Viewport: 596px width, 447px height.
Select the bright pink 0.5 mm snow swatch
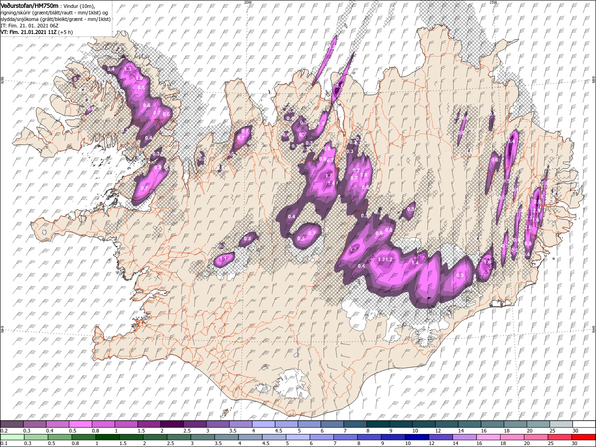point(80,424)
